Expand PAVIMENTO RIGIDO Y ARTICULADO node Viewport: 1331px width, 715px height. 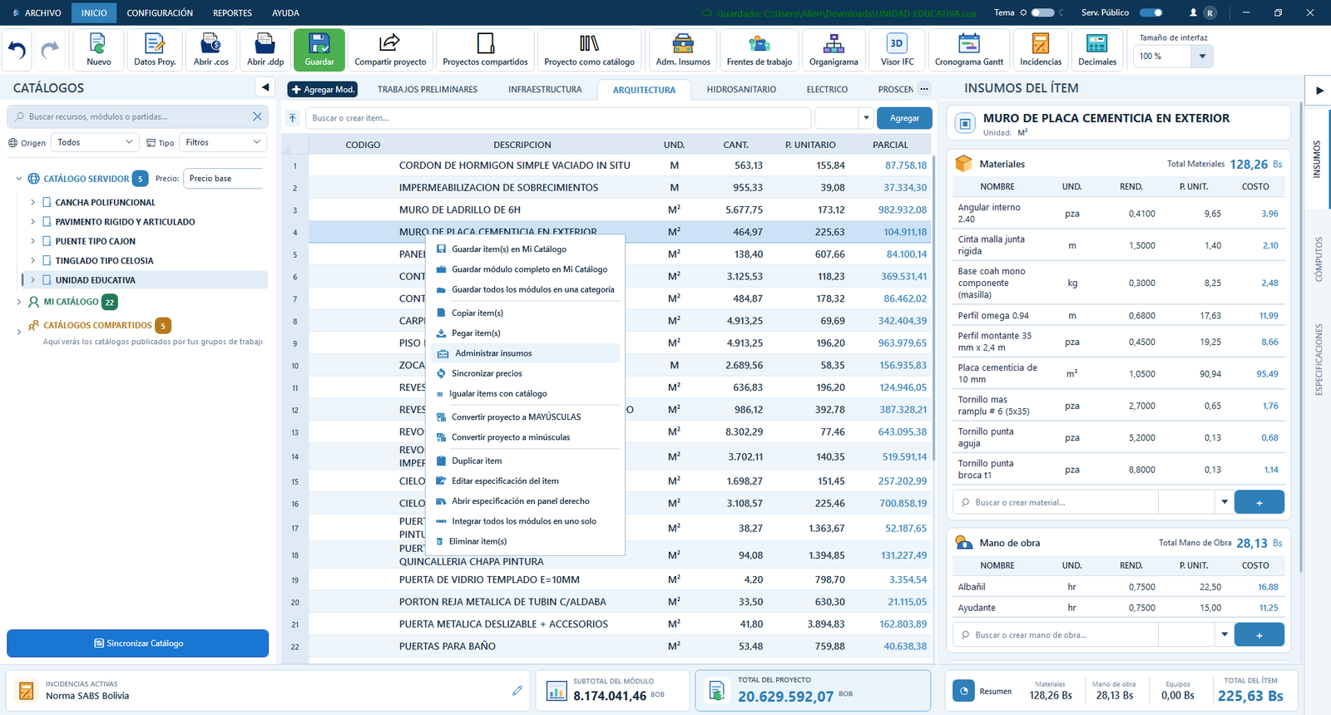32,222
